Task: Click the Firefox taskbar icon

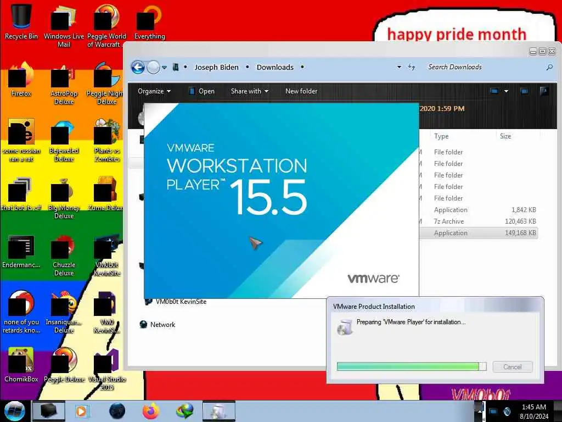Action: [x=151, y=411]
